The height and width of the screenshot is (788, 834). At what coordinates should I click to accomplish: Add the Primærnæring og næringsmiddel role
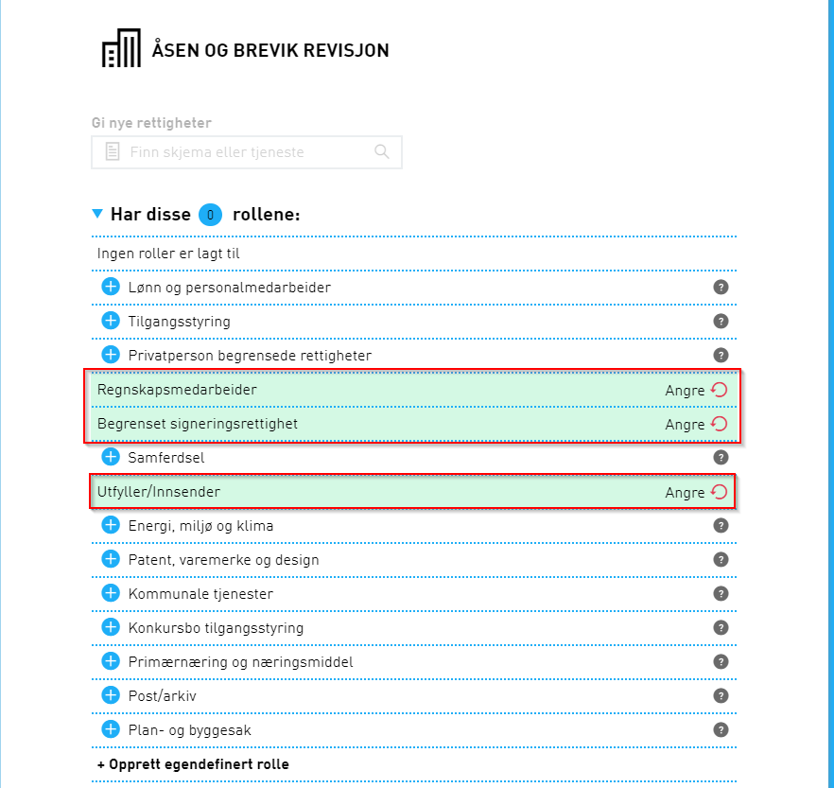click(x=111, y=661)
